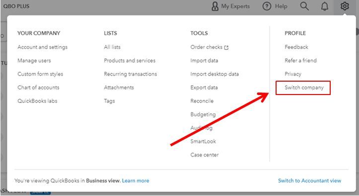The image size is (359, 196).
Task: Click the PROFILE heading
Action: pyautogui.click(x=295, y=33)
